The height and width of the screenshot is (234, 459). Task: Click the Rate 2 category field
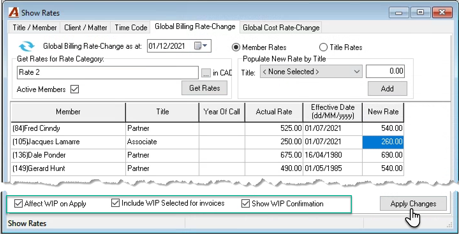pyautogui.click(x=108, y=72)
